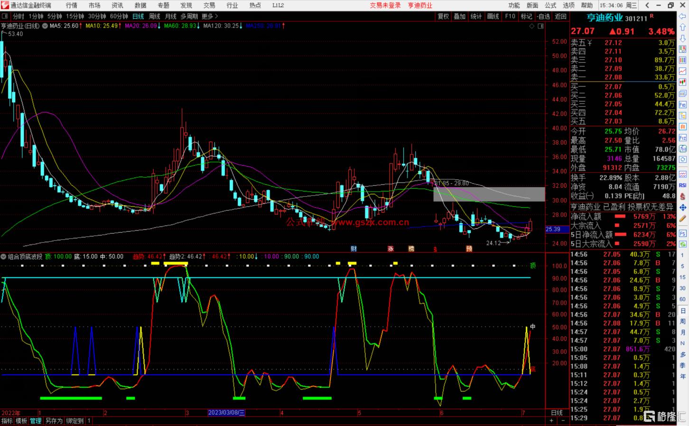Open the 行情 menu
The width and height of the screenshot is (689, 426).
coord(72,5)
